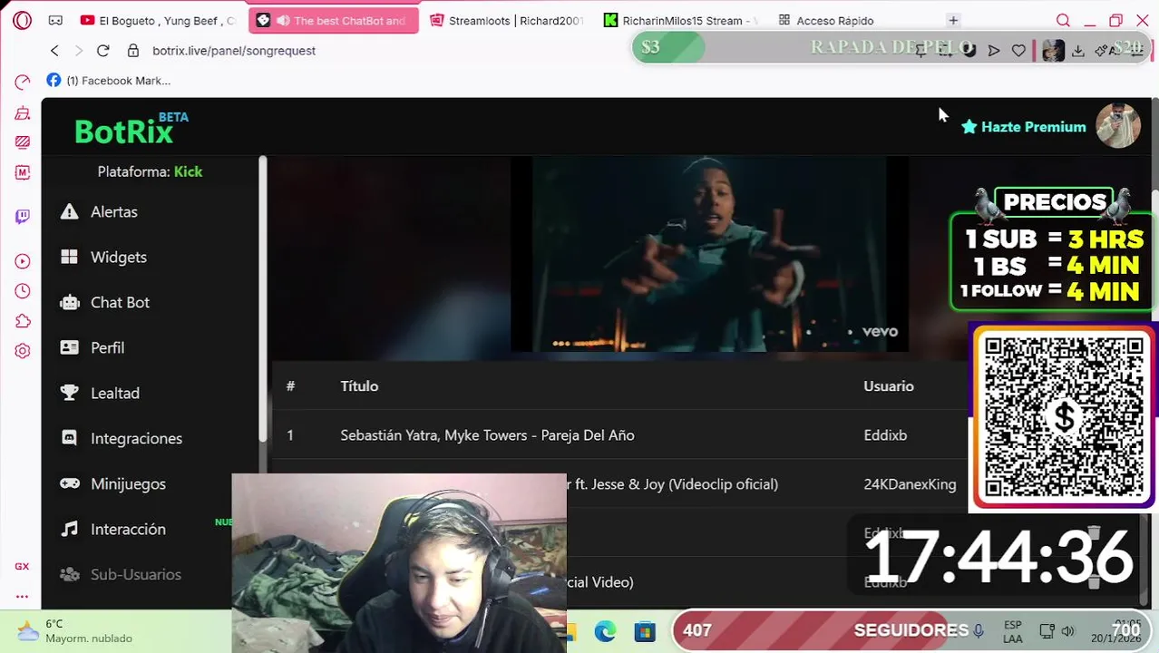Select song Pareja Del Año row title

coord(487,435)
